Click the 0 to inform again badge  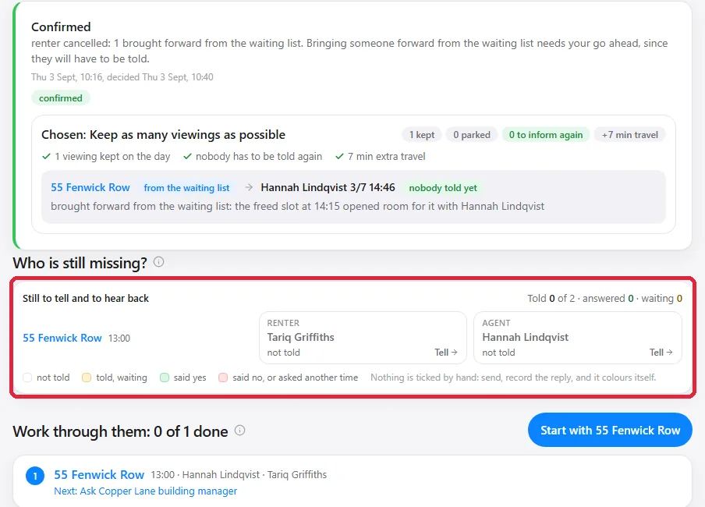[x=546, y=134]
